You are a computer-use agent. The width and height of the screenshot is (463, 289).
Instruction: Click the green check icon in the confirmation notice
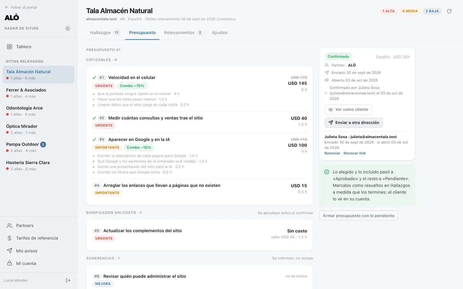click(327, 172)
